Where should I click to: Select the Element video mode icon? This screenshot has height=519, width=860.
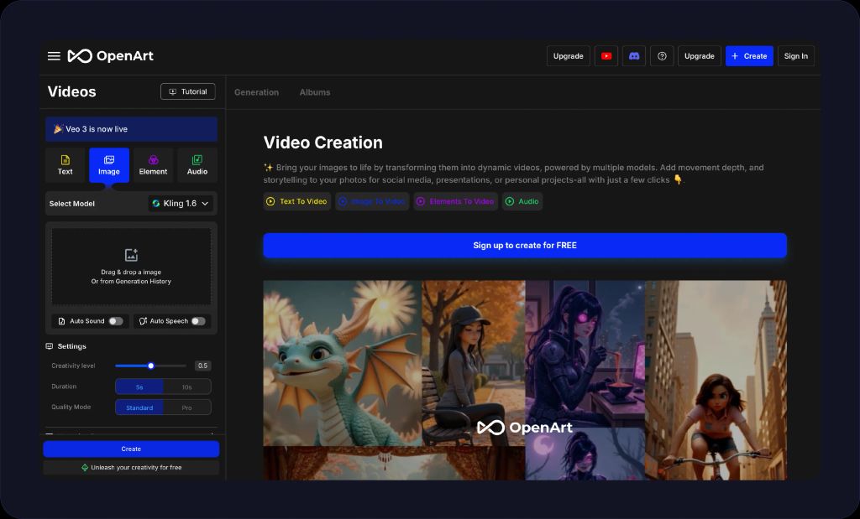pyautogui.click(x=153, y=164)
